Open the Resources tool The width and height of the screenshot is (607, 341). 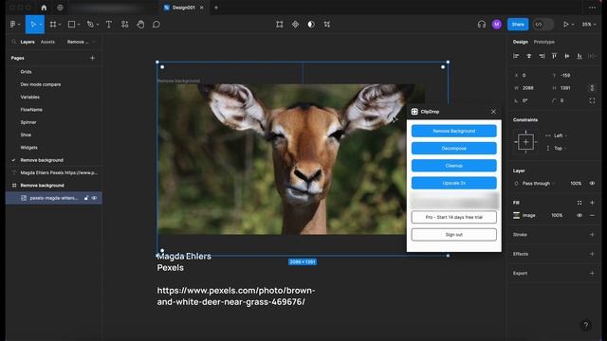124,25
